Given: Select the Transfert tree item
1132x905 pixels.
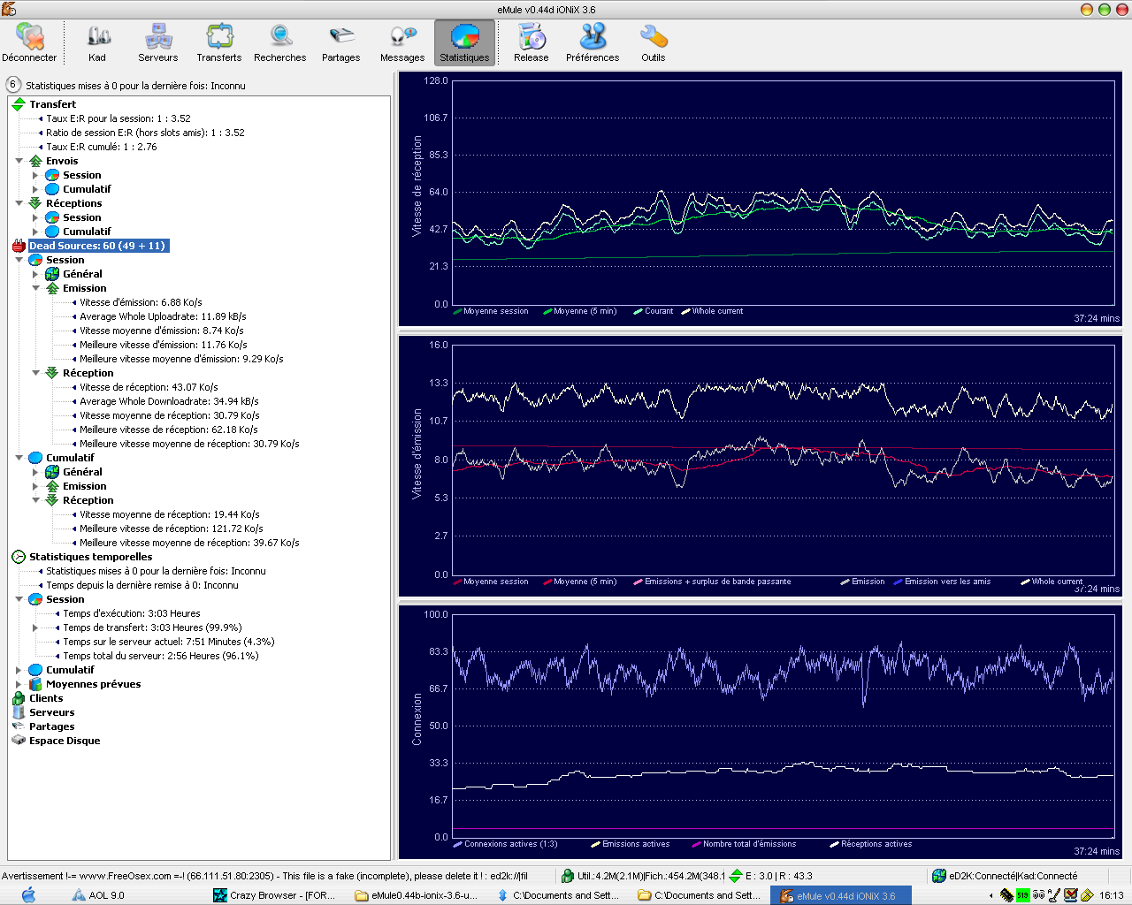Looking at the screenshot, I should coord(52,104).
